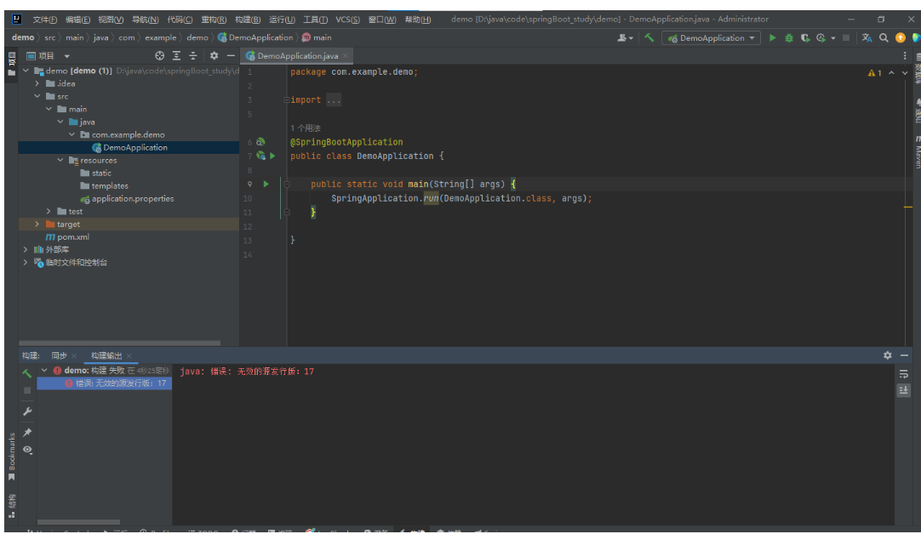Open project panel gear options
Screen dimensions: 921x534
[214, 56]
